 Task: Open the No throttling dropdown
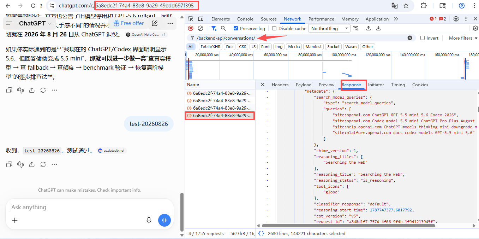click(x=330, y=28)
